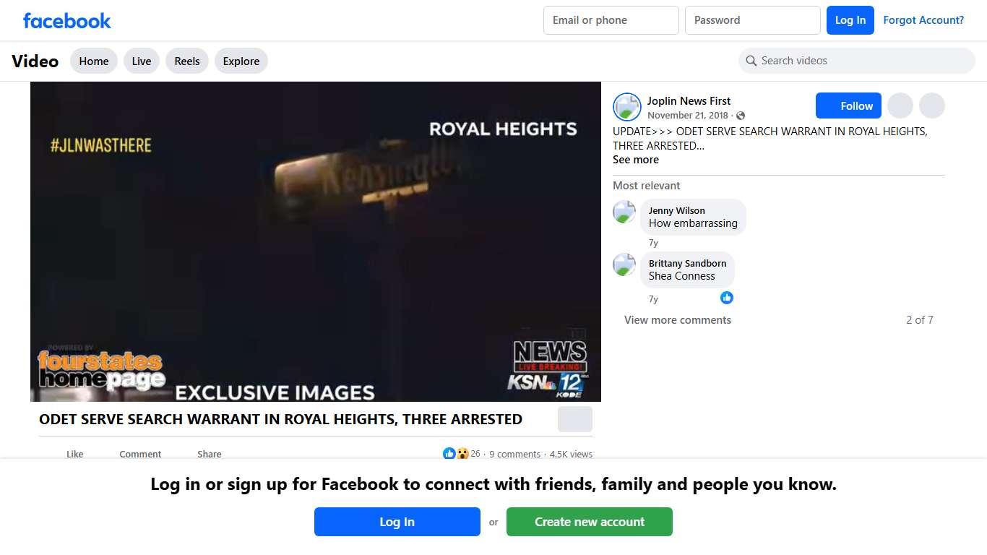
Task: Play the Royal Heights video
Action: [x=316, y=241]
